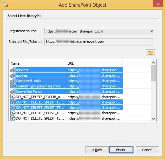Screen dimensions: 165x159
Task: Click the vertical scrollbar thumb
Action: point(153,73)
